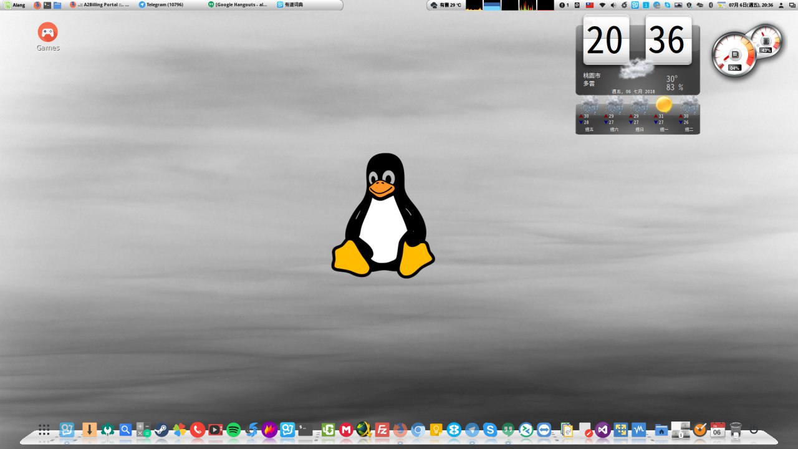This screenshot has height=449, width=798.
Task: Open the volume control in system tray
Action: coord(613,5)
